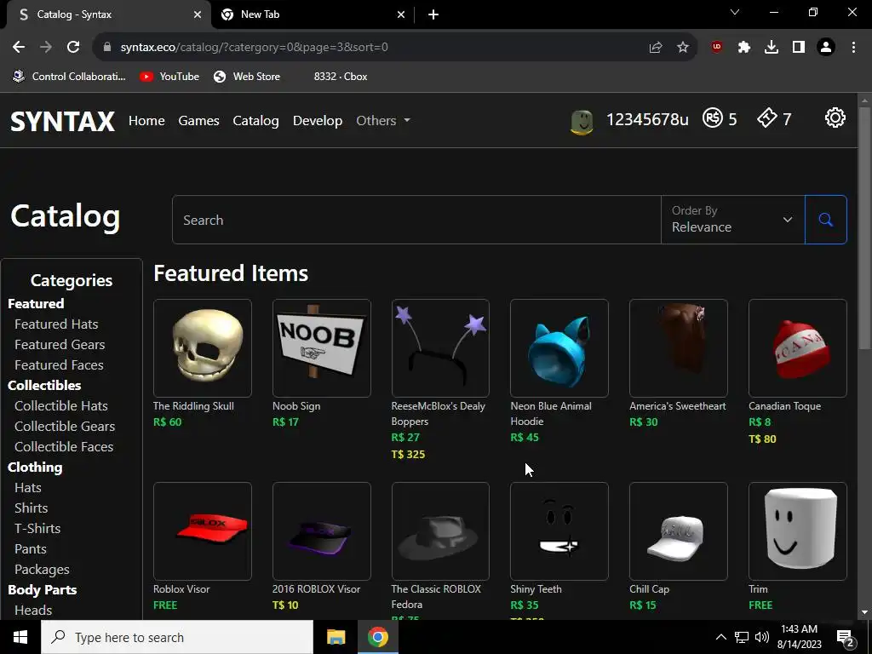This screenshot has height=654, width=872.
Task: Click the Tix ticket currency icon
Action: [x=767, y=118]
